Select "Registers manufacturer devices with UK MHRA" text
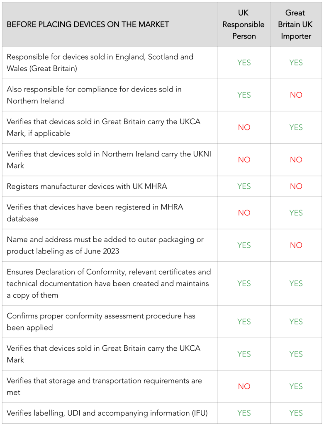Image resolution: width=324 pixels, height=424 pixels. [x=87, y=186]
